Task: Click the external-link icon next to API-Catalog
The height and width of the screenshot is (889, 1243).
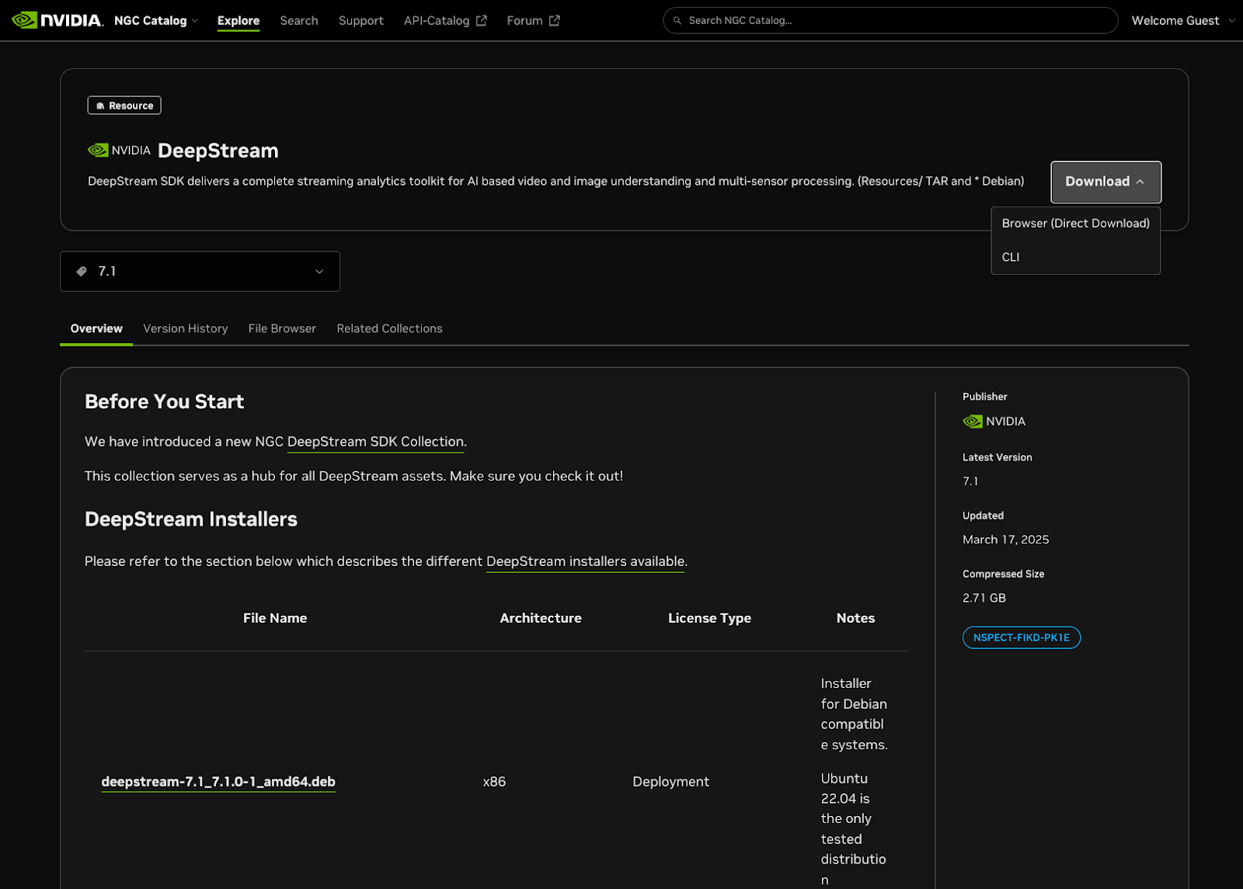Action: 482,20
